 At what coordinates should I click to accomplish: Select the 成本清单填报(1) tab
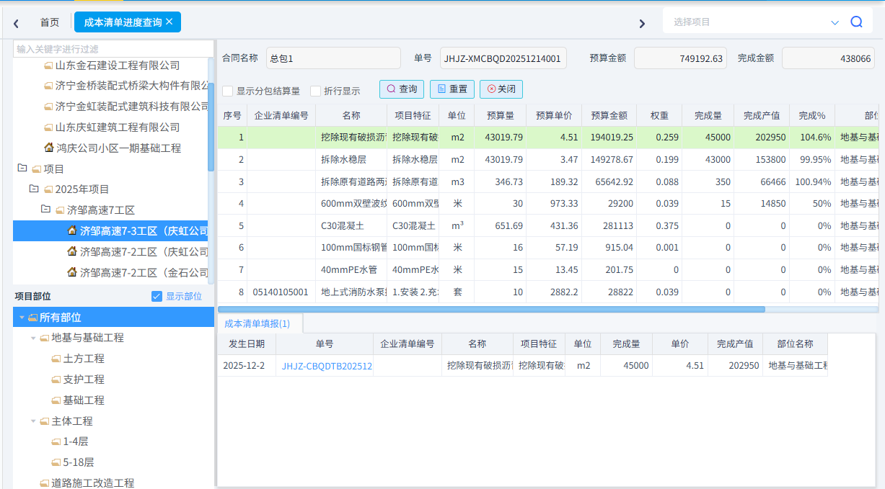(257, 323)
